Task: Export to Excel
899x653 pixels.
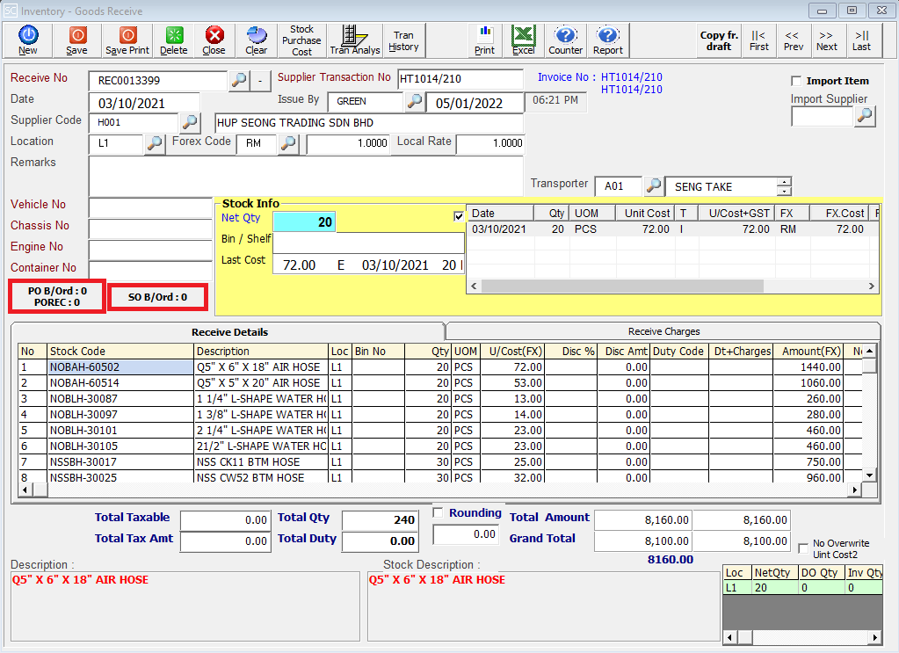Action: coord(524,40)
